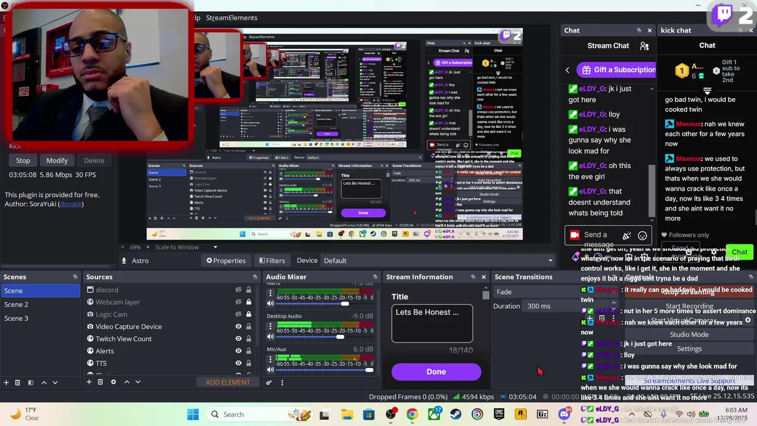Add a new source in Sources dock
Screen dimensions: 757x426
click(89, 382)
